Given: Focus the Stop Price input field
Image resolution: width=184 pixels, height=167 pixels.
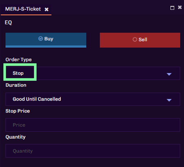Looking at the screenshot, I should click(x=93, y=125).
